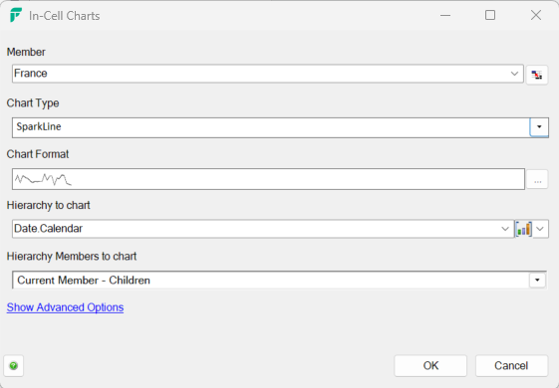This screenshot has height=388, width=559.
Task: Click the green help icon
Action: (x=14, y=365)
